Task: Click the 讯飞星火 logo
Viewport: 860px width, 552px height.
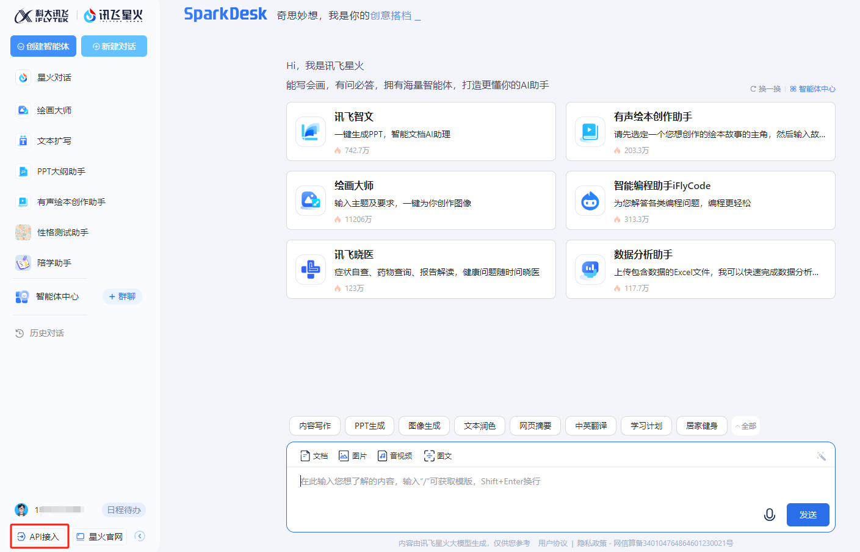Action: 114,16
